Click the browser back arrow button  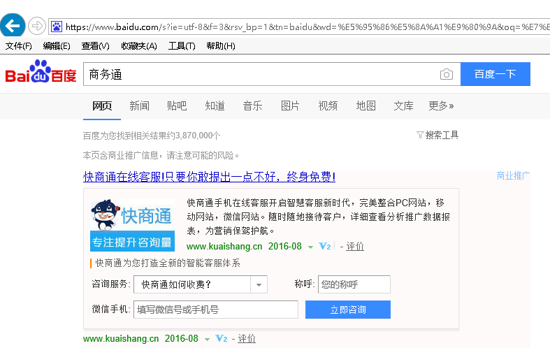point(13,26)
